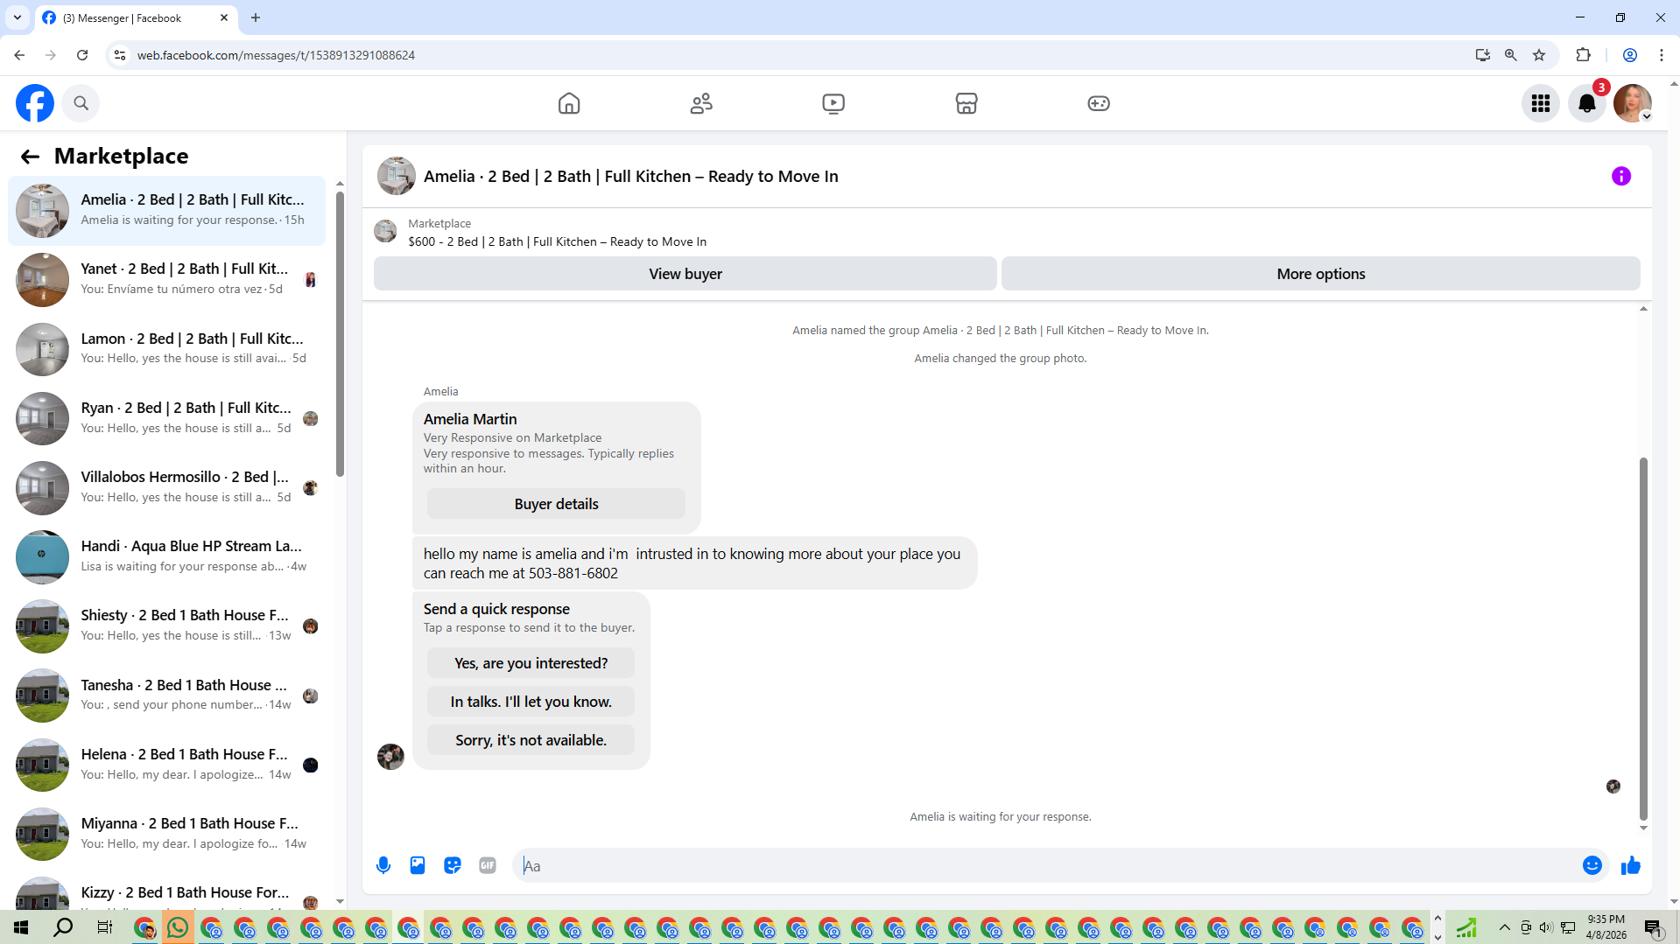
Task: Open the tab search dropdown
Action: 17,17
